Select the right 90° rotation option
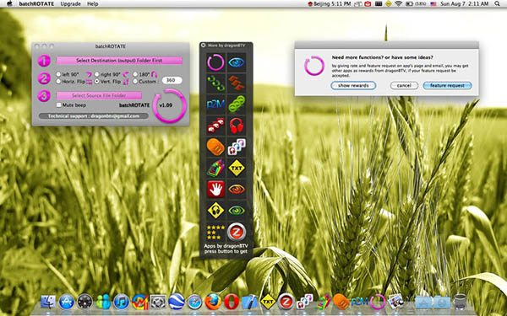The image size is (507, 316). point(96,74)
